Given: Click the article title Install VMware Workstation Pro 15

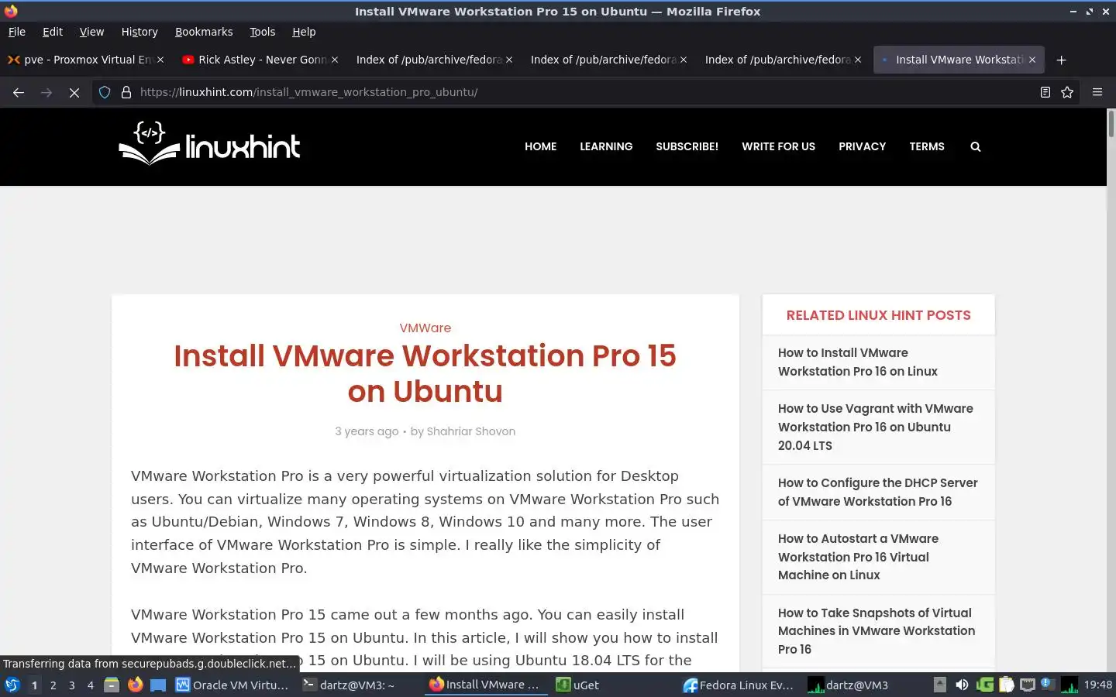Looking at the screenshot, I should pos(425,373).
